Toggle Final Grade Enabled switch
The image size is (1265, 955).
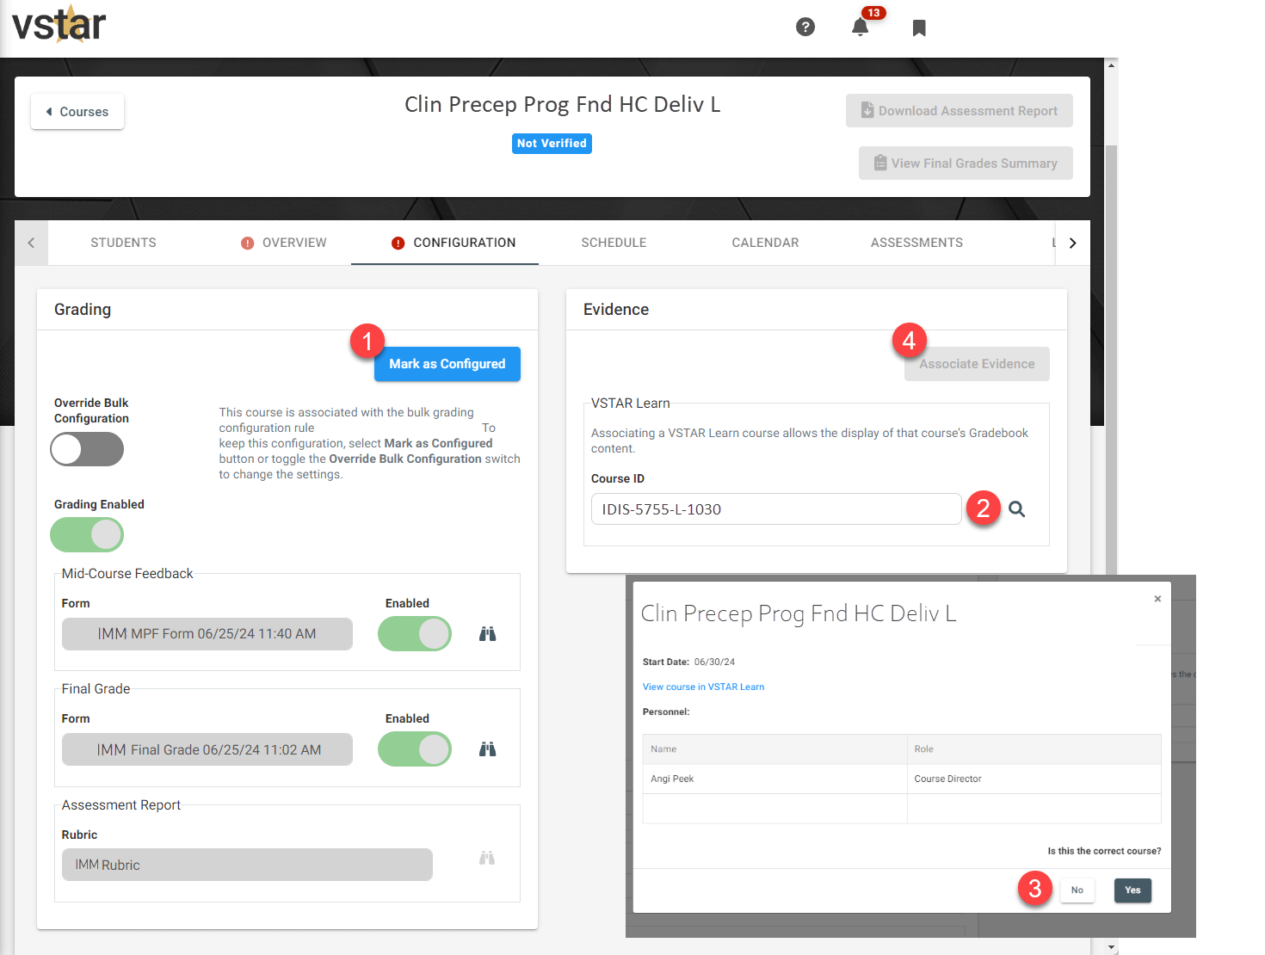415,749
